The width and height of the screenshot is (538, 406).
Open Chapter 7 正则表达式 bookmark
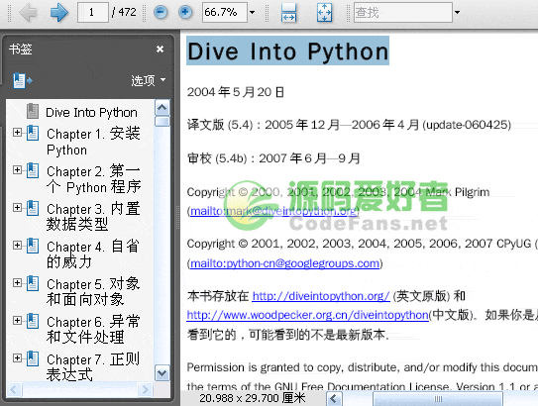[93, 367]
